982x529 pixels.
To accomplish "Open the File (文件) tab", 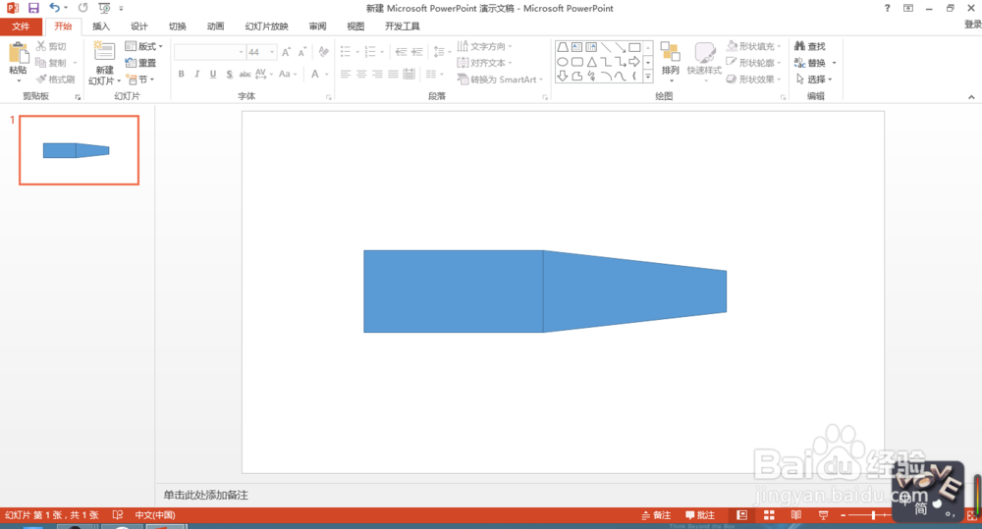I will tap(21, 26).
